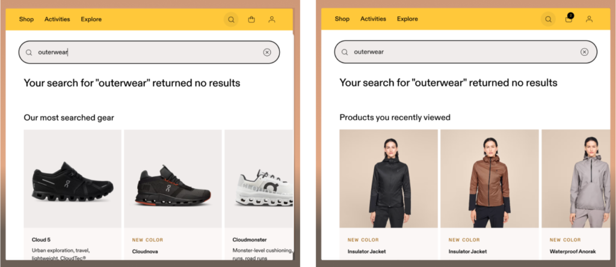Open the Activities menu in left header
The image size is (616, 267).
tap(57, 19)
